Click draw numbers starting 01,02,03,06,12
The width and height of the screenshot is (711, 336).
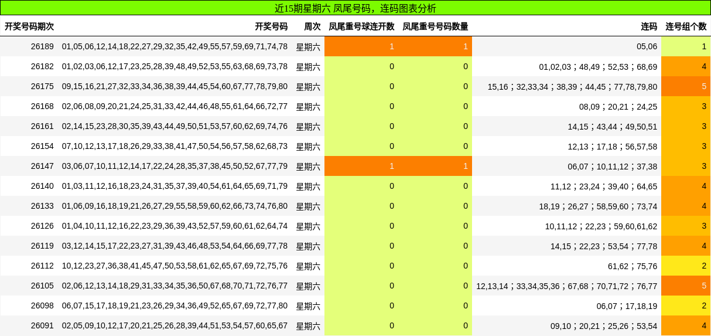click(x=175, y=66)
